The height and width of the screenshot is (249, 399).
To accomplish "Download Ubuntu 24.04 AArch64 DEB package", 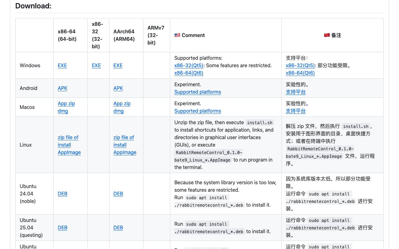I will coord(118,194).
